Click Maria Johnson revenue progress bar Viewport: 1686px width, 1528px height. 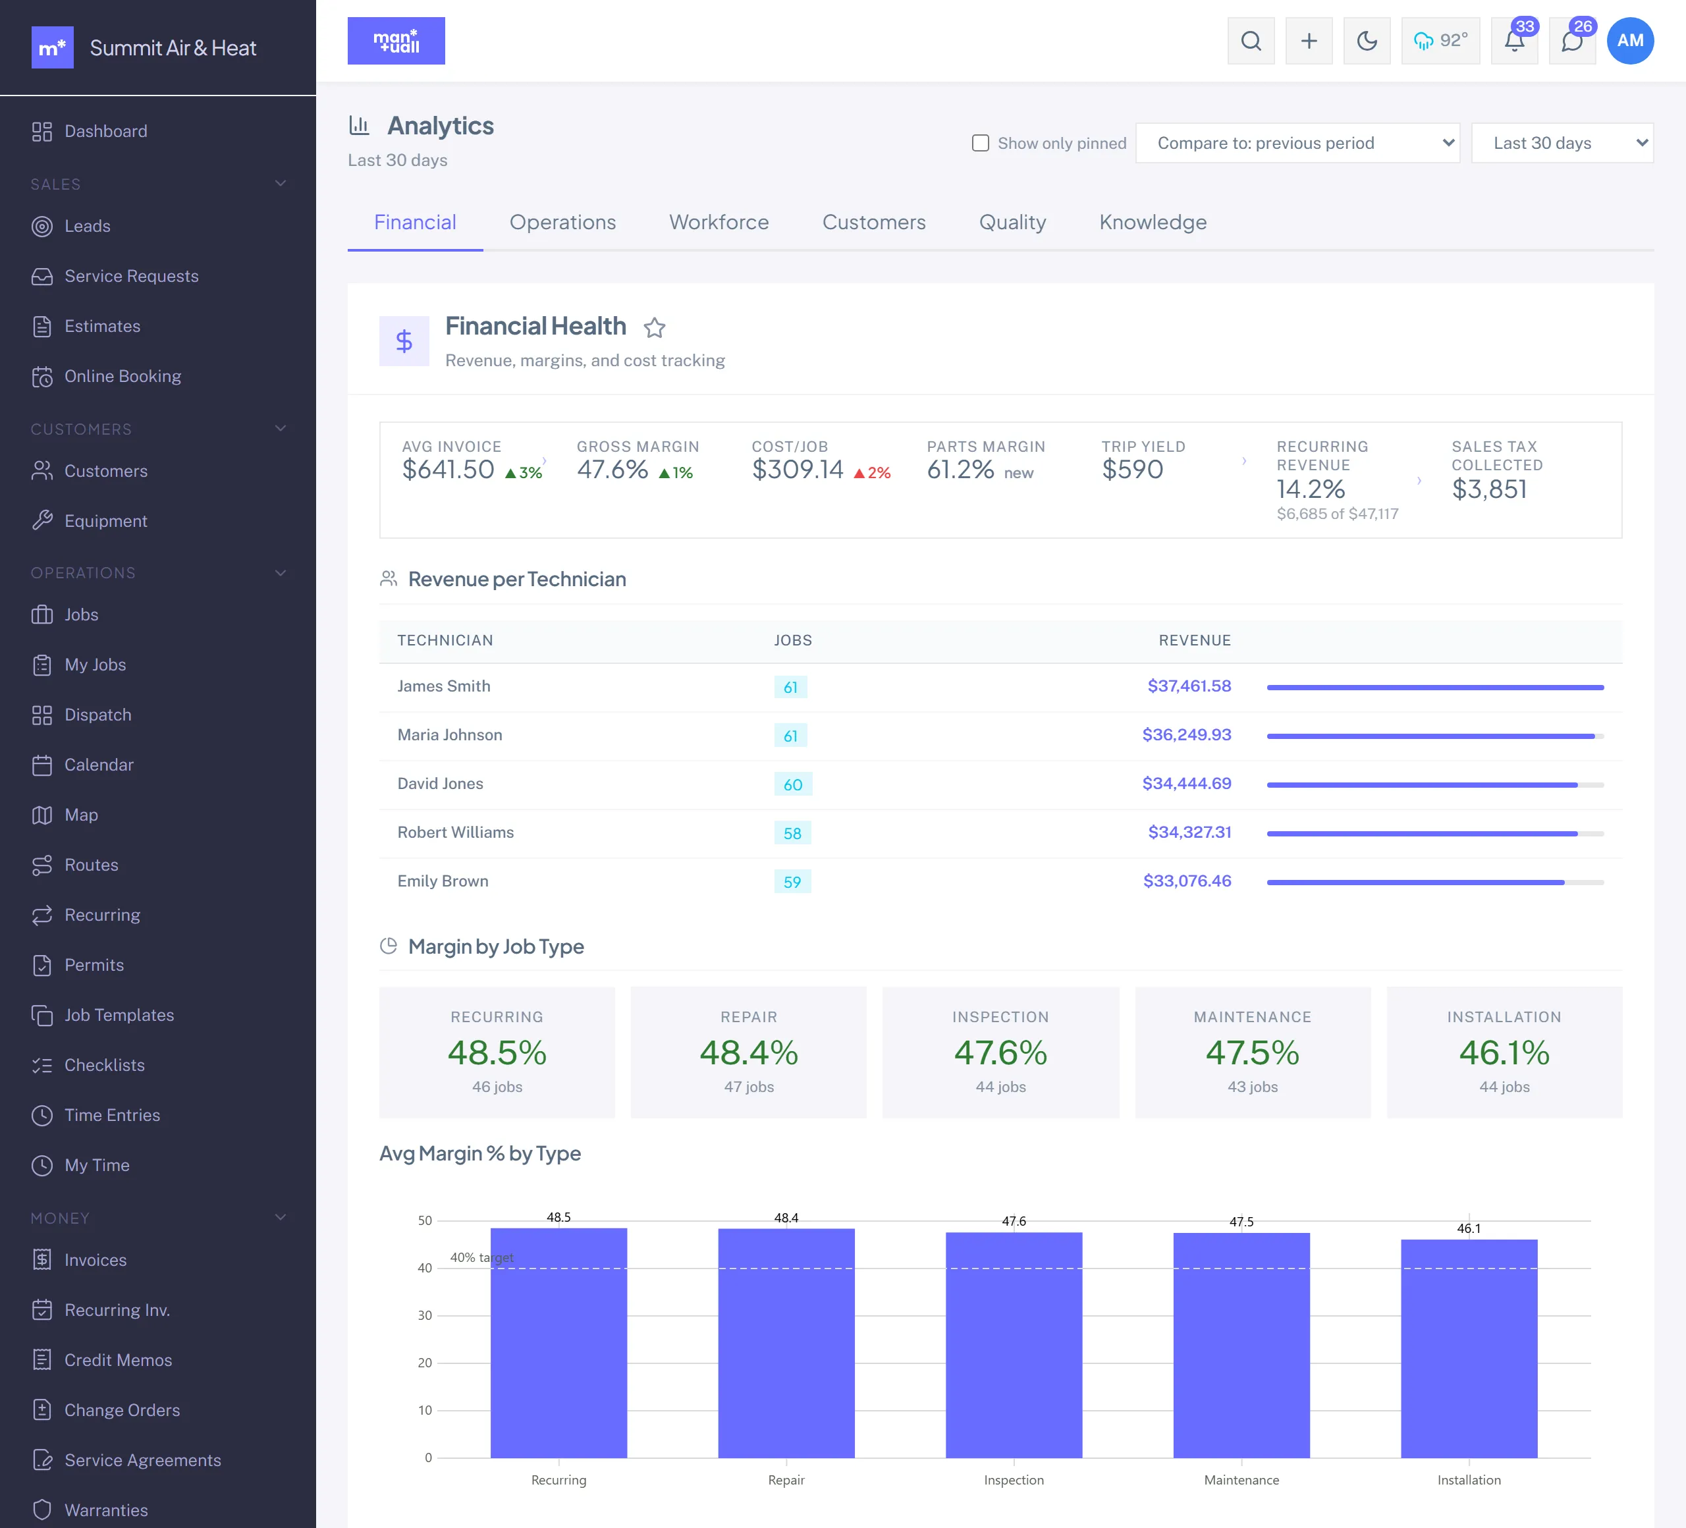(x=1435, y=736)
